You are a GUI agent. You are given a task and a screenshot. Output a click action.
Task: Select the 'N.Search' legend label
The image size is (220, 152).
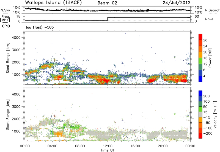click(x=212, y=10)
